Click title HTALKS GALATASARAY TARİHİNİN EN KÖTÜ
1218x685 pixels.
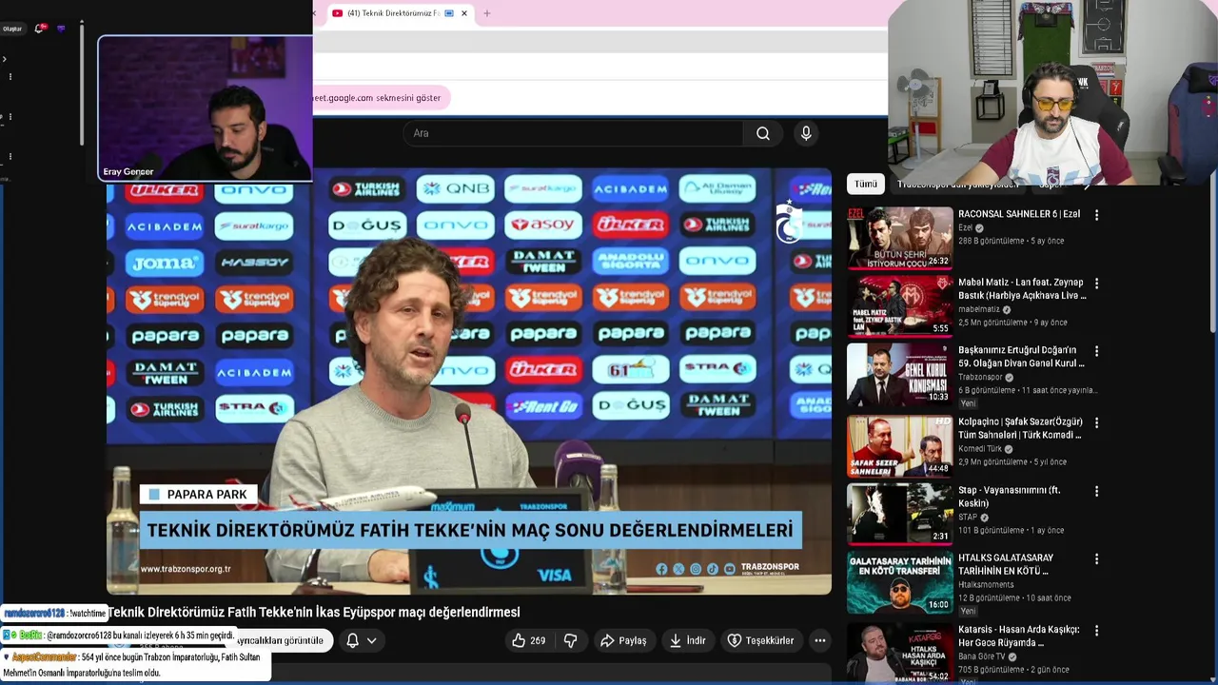pyautogui.click(x=1006, y=564)
